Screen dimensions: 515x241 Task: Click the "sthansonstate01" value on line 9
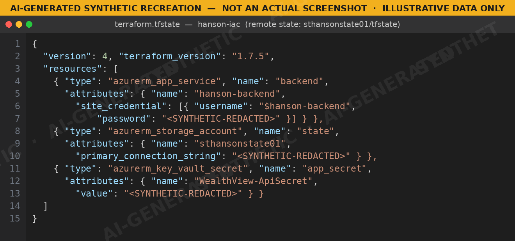pos(240,144)
